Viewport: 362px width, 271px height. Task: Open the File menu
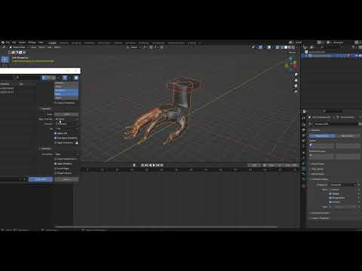coord(8,42)
